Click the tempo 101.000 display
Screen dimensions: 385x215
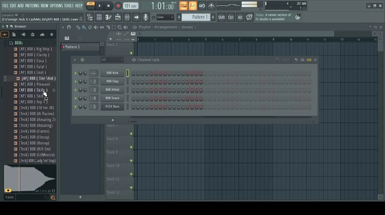pyautogui.click(x=131, y=6)
